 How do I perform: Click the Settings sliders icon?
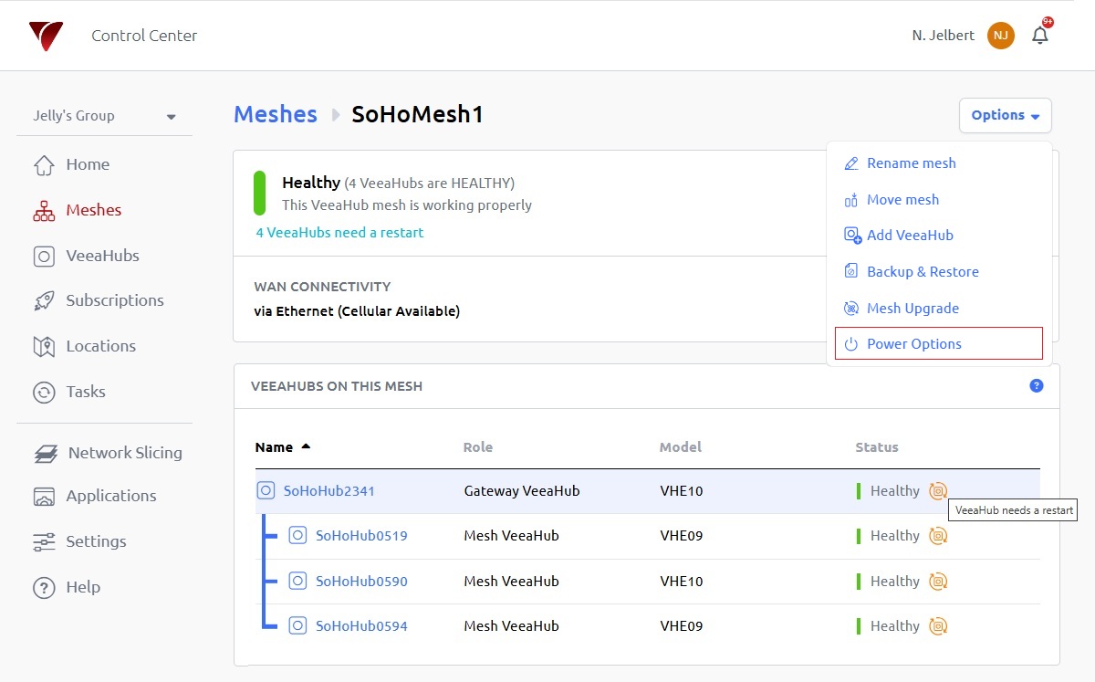44,541
